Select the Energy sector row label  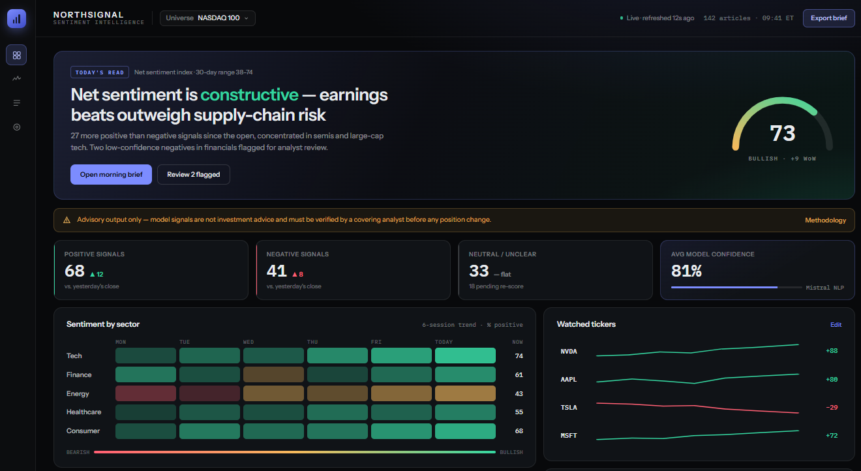tap(78, 394)
